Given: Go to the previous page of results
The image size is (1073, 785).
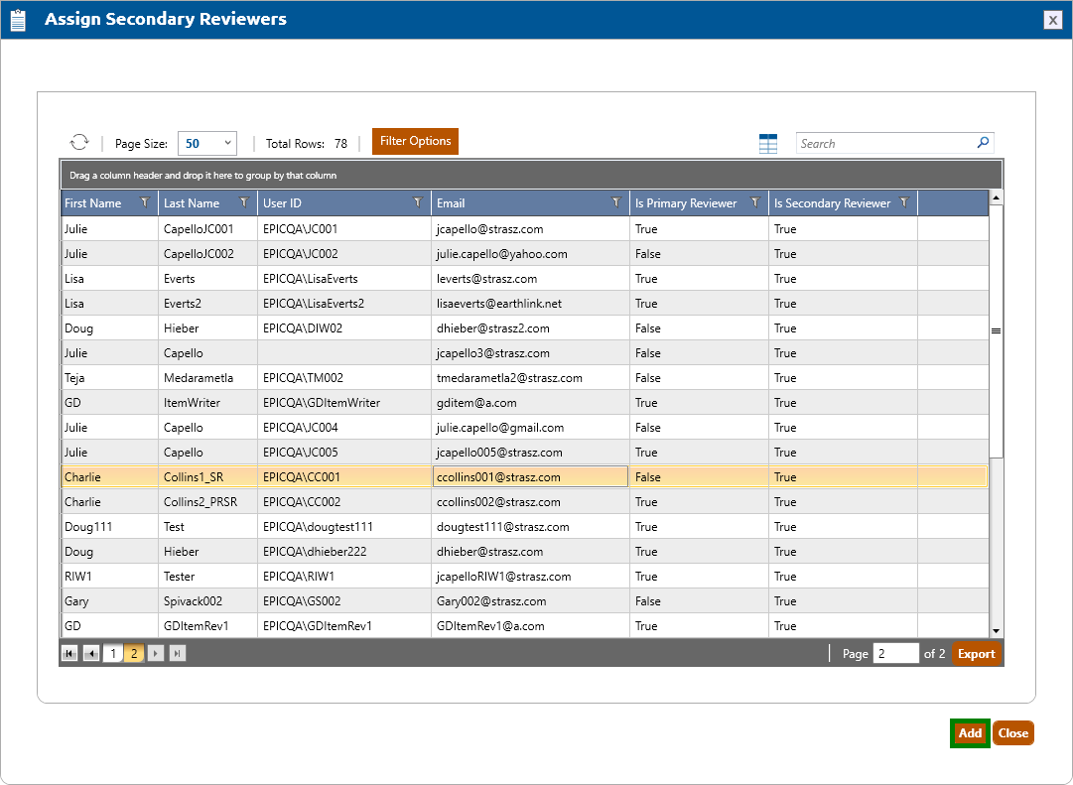Looking at the screenshot, I should point(91,653).
